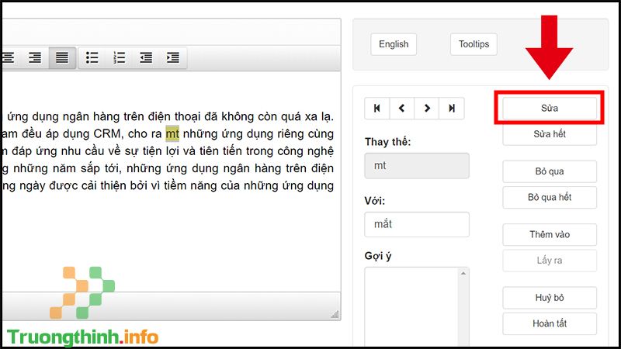
Task: Click the Thay thế field containing mt
Action: pyautogui.click(x=417, y=165)
